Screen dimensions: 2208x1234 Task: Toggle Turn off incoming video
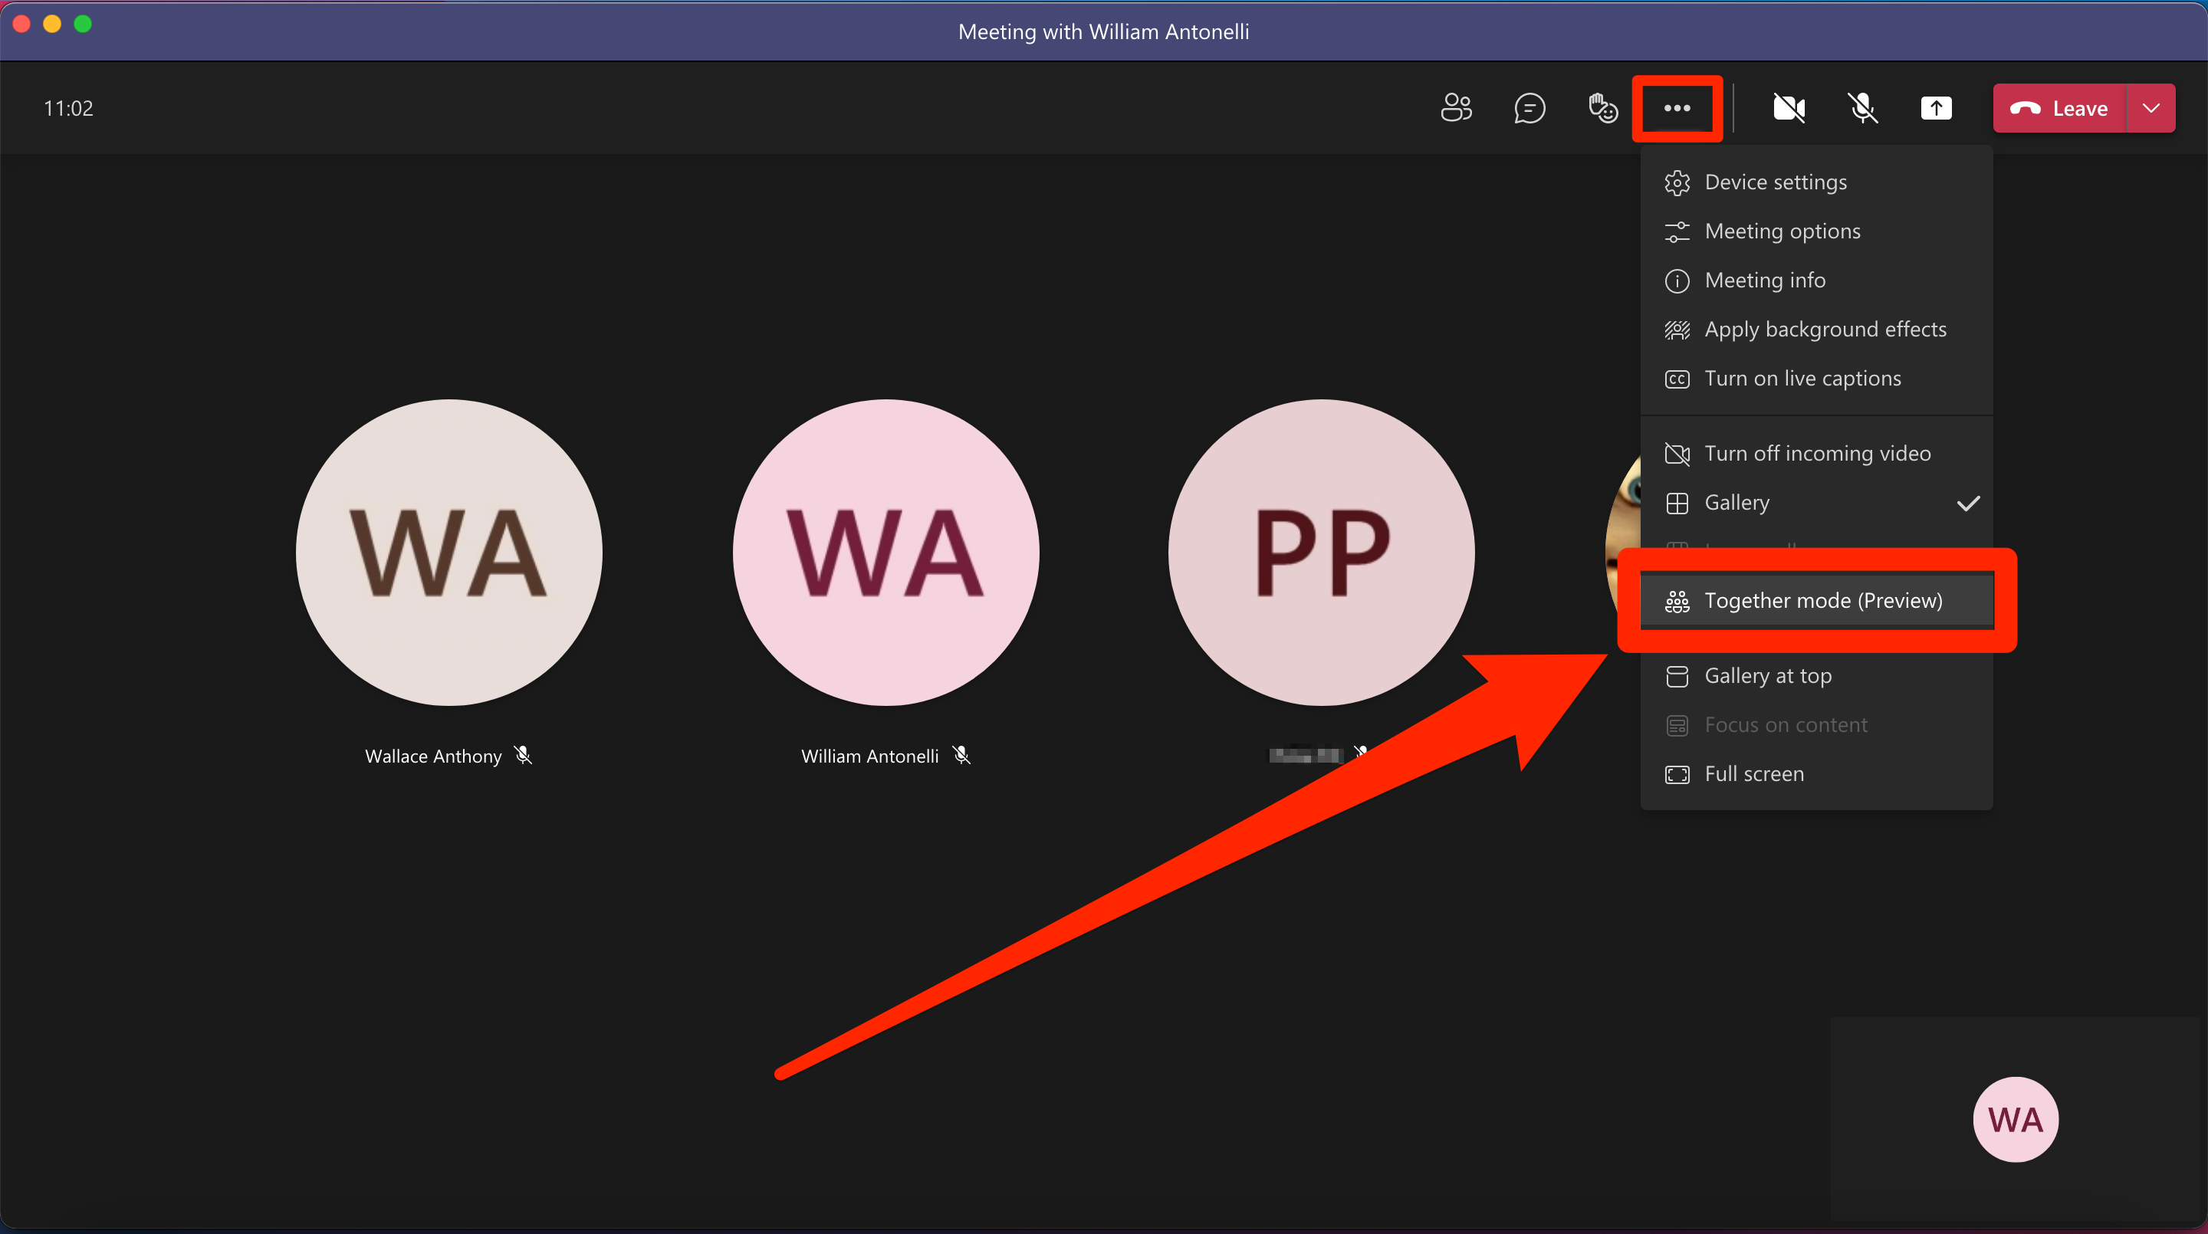click(1817, 451)
